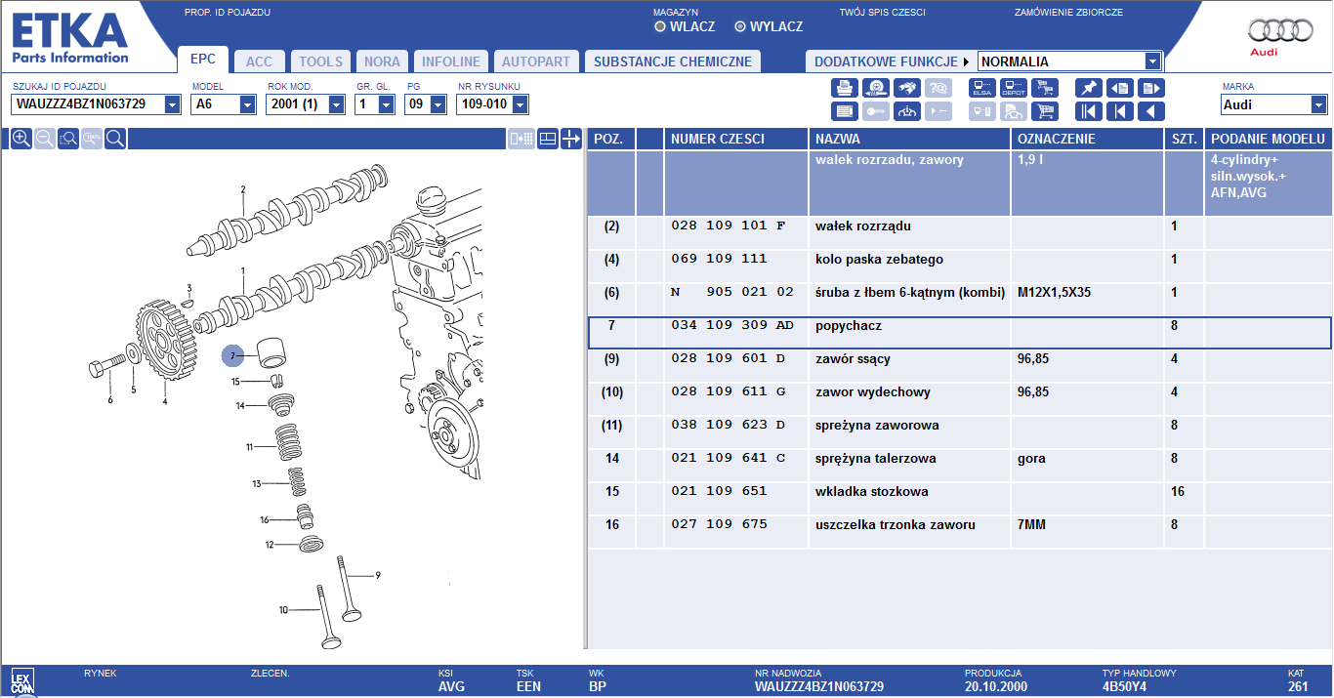The width and height of the screenshot is (1334, 698).
Task: Switch to the ACC tab
Action: [259, 62]
